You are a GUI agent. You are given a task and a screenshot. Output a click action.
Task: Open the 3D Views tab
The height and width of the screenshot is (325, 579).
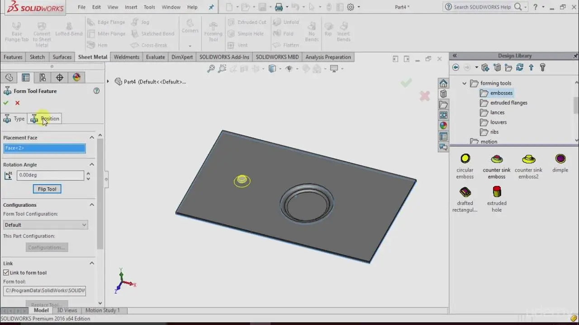click(x=67, y=311)
